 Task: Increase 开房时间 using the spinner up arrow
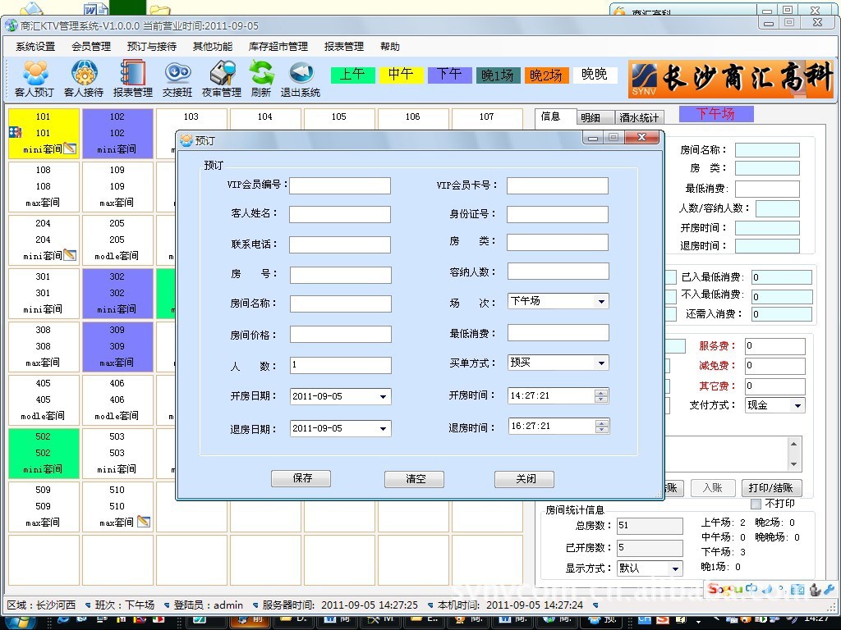[602, 392]
